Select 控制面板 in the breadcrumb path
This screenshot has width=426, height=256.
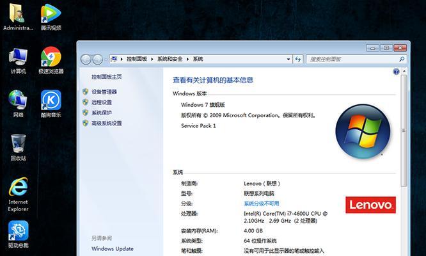pos(137,59)
